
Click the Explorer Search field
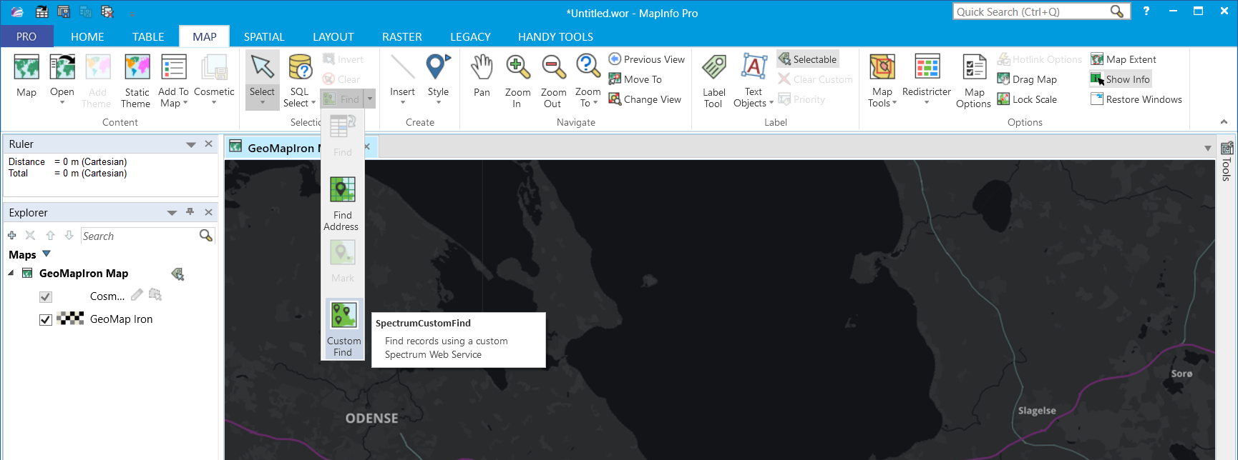click(x=140, y=236)
